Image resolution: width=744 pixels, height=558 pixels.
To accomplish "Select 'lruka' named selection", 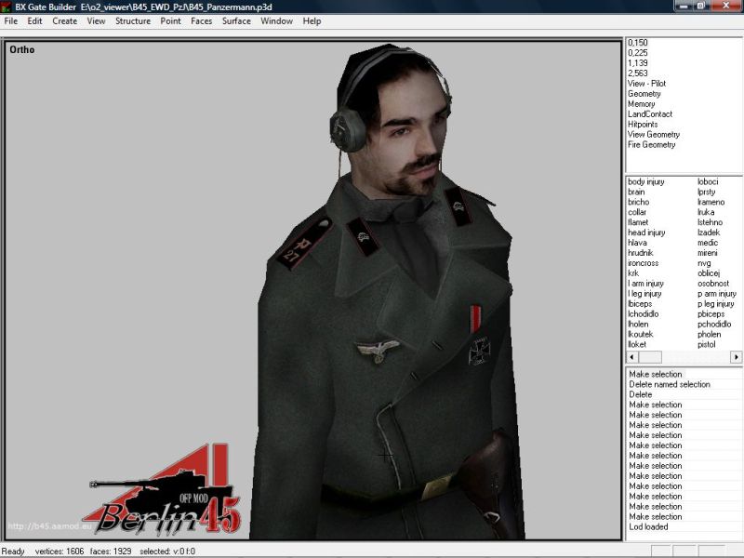I will [x=706, y=212].
